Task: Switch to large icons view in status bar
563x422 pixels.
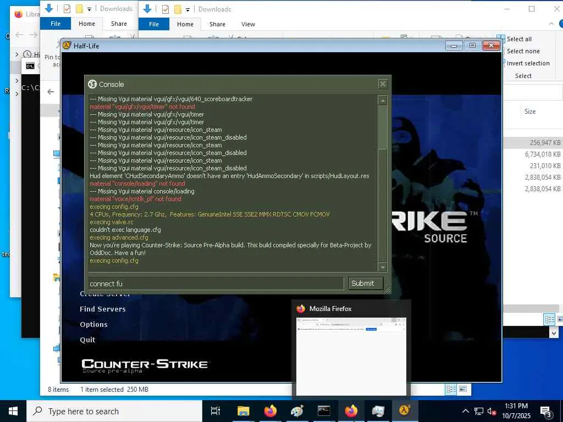Action: [x=463, y=390]
